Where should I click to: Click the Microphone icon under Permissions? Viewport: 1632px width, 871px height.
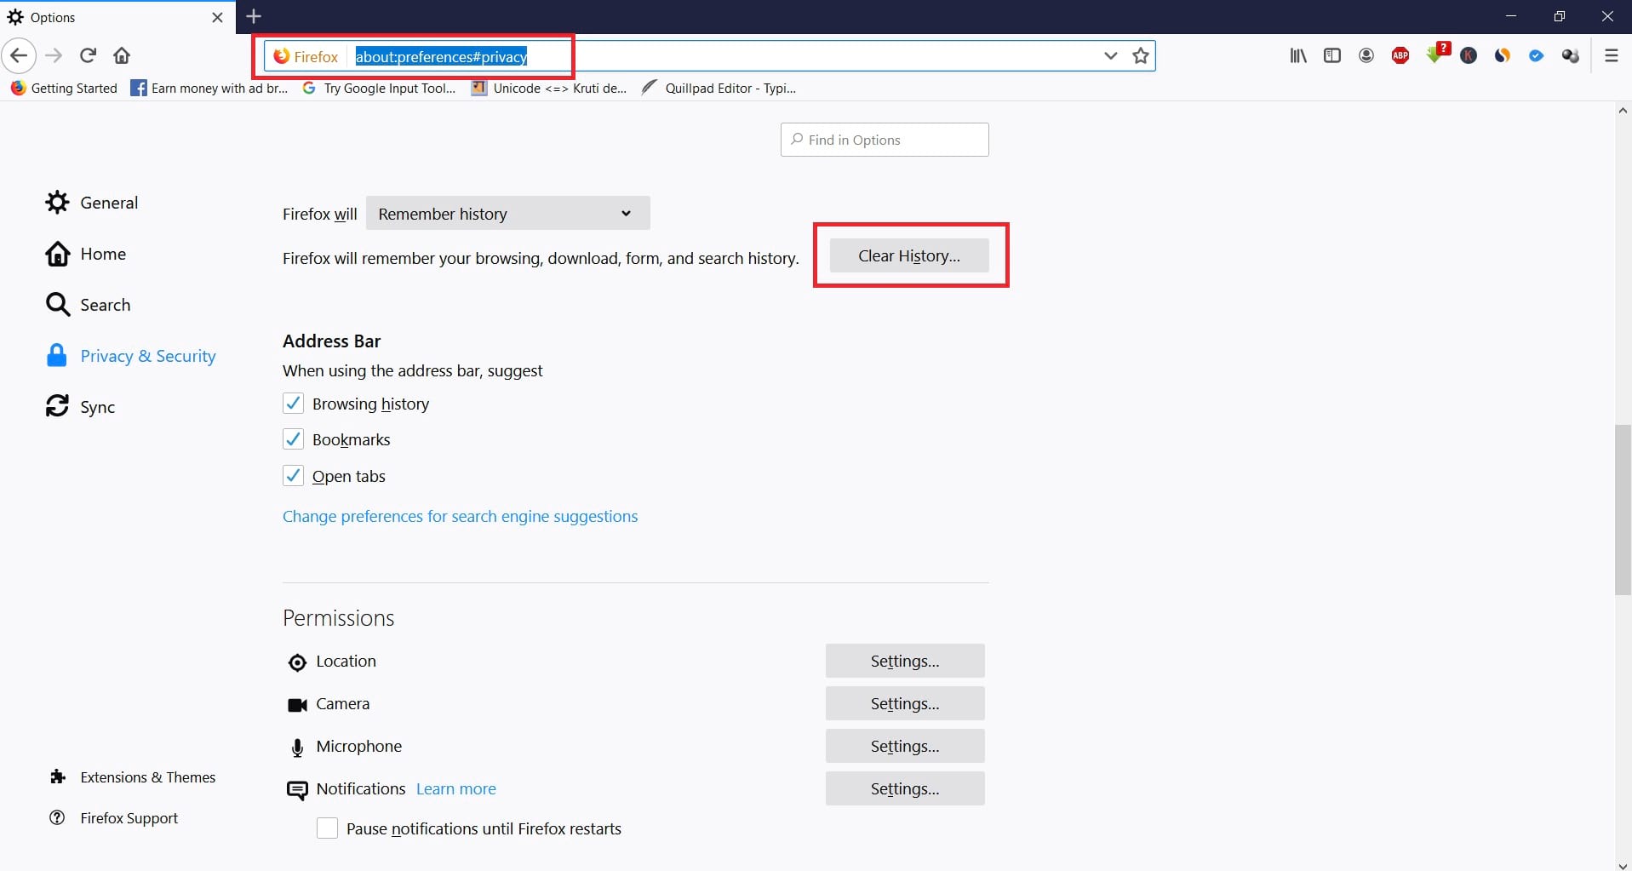[x=296, y=747]
